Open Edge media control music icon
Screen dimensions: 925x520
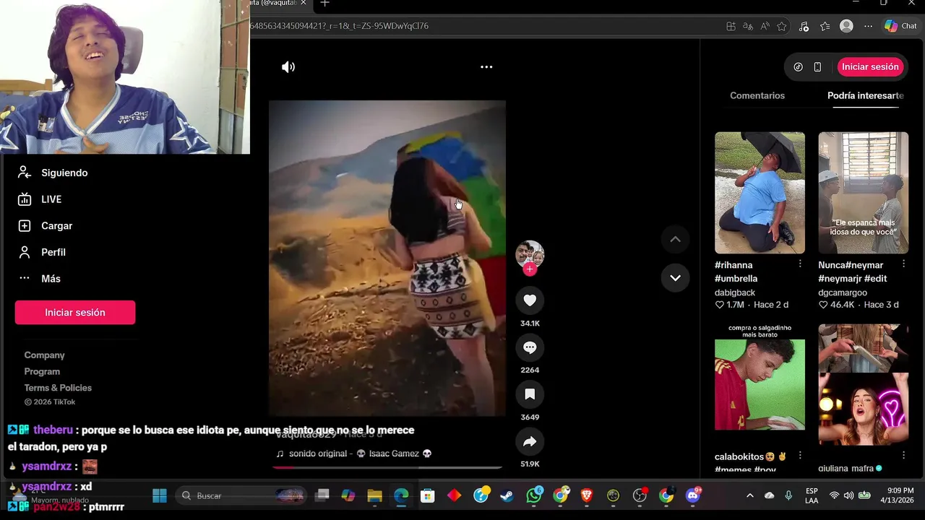[804, 26]
